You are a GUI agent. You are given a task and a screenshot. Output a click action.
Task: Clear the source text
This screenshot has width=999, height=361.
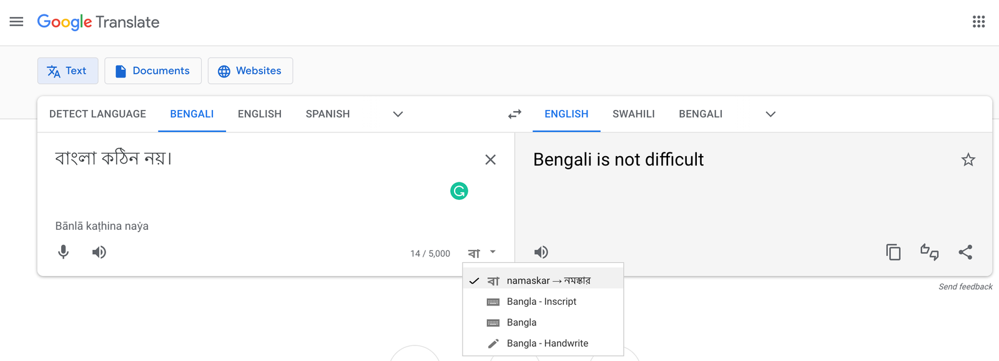(490, 160)
